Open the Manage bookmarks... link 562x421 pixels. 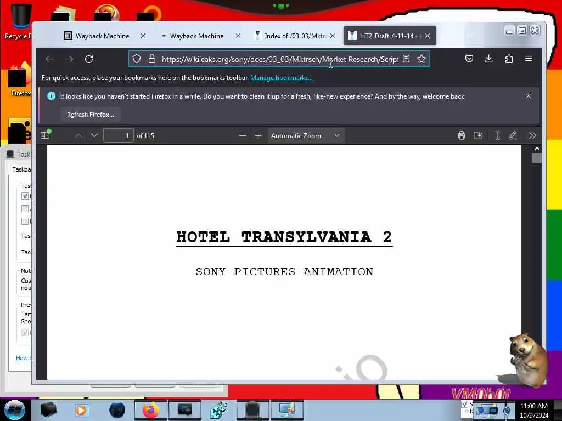click(x=282, y=78)
